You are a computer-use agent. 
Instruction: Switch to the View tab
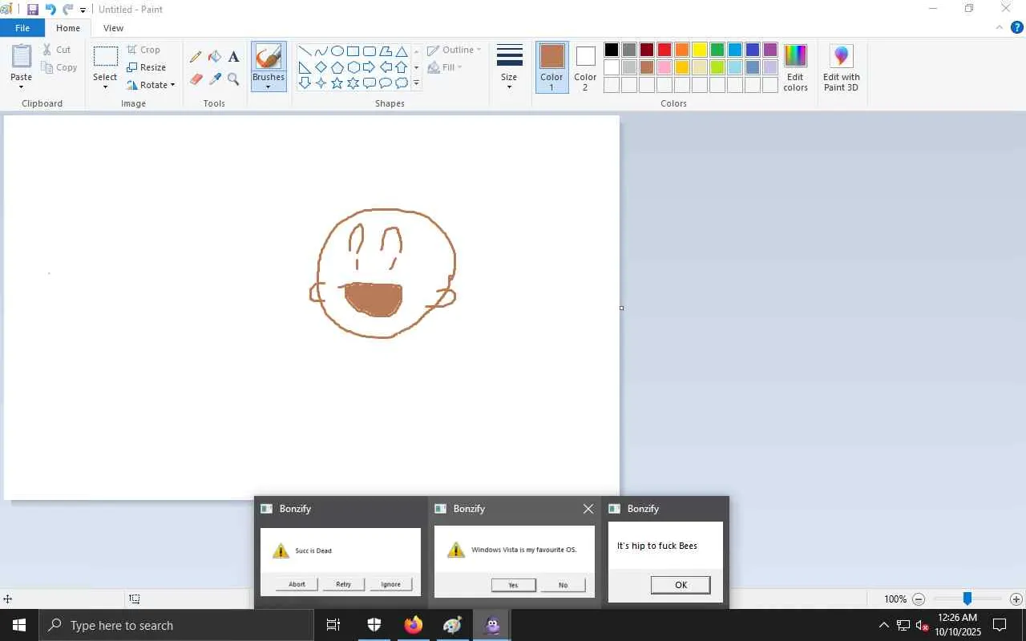[x=113, y=28]
